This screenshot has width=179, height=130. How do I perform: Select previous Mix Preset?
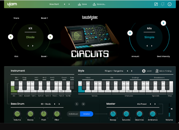point(150,104)
